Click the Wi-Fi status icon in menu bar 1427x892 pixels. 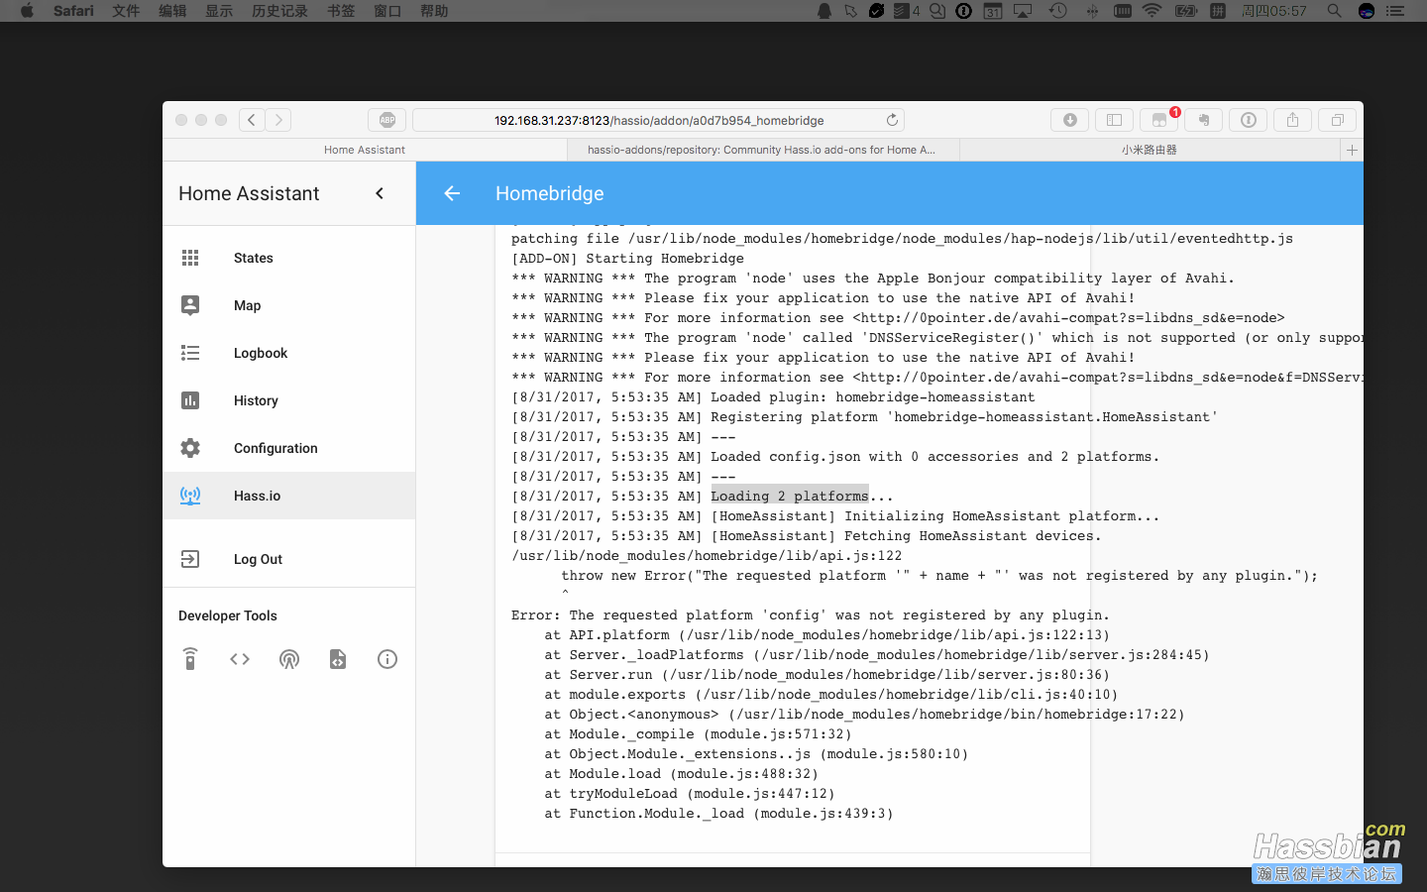tap(1152, 11)
